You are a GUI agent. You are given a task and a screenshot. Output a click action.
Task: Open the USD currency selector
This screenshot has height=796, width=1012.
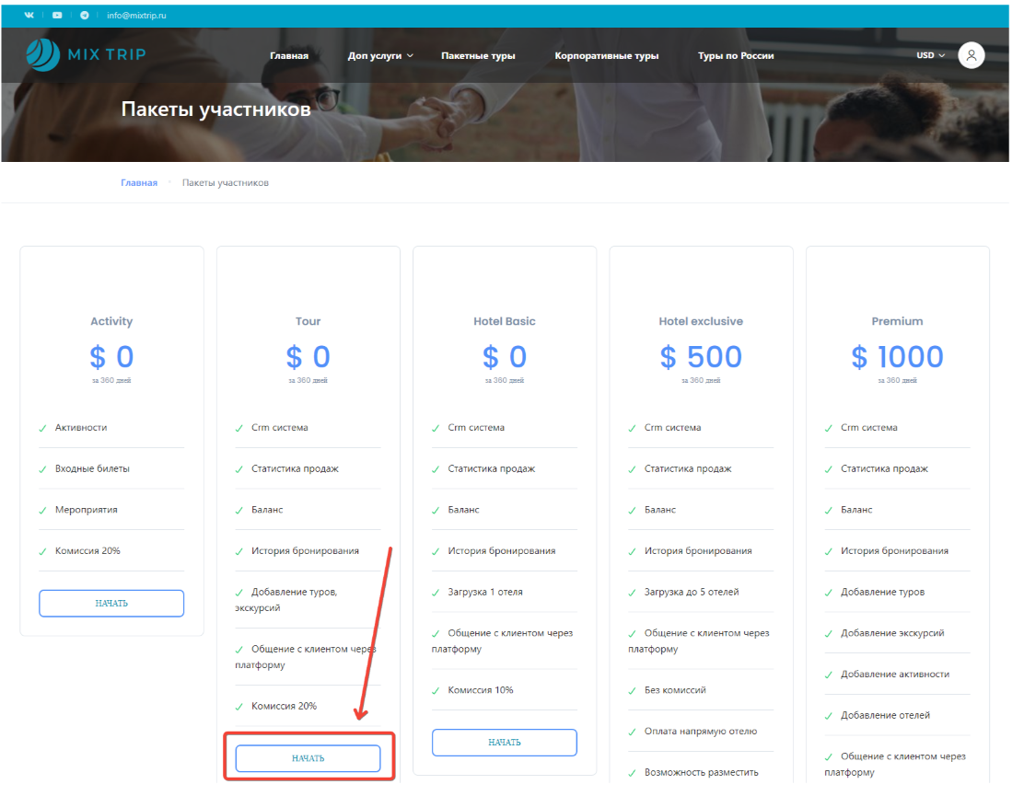930,55
